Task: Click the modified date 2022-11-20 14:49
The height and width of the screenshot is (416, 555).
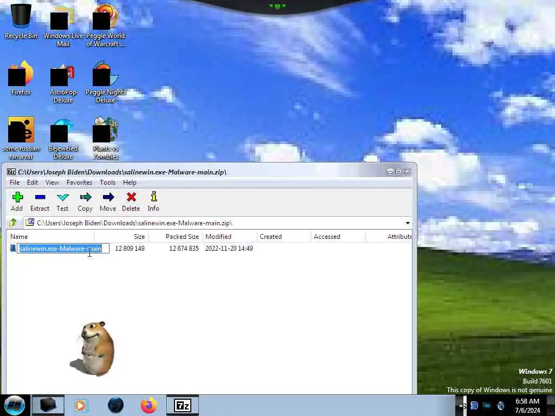Action: tap(229, 248)
